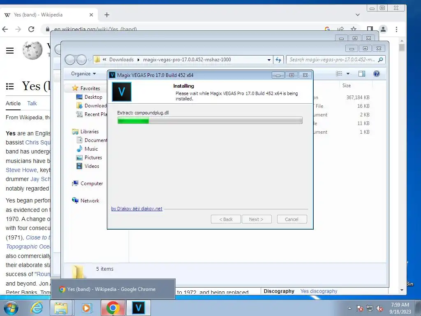This screenshot has width=421, height=316.
Task: Click the VEGAS Pro installer logo icon
Action: point(122,92)
